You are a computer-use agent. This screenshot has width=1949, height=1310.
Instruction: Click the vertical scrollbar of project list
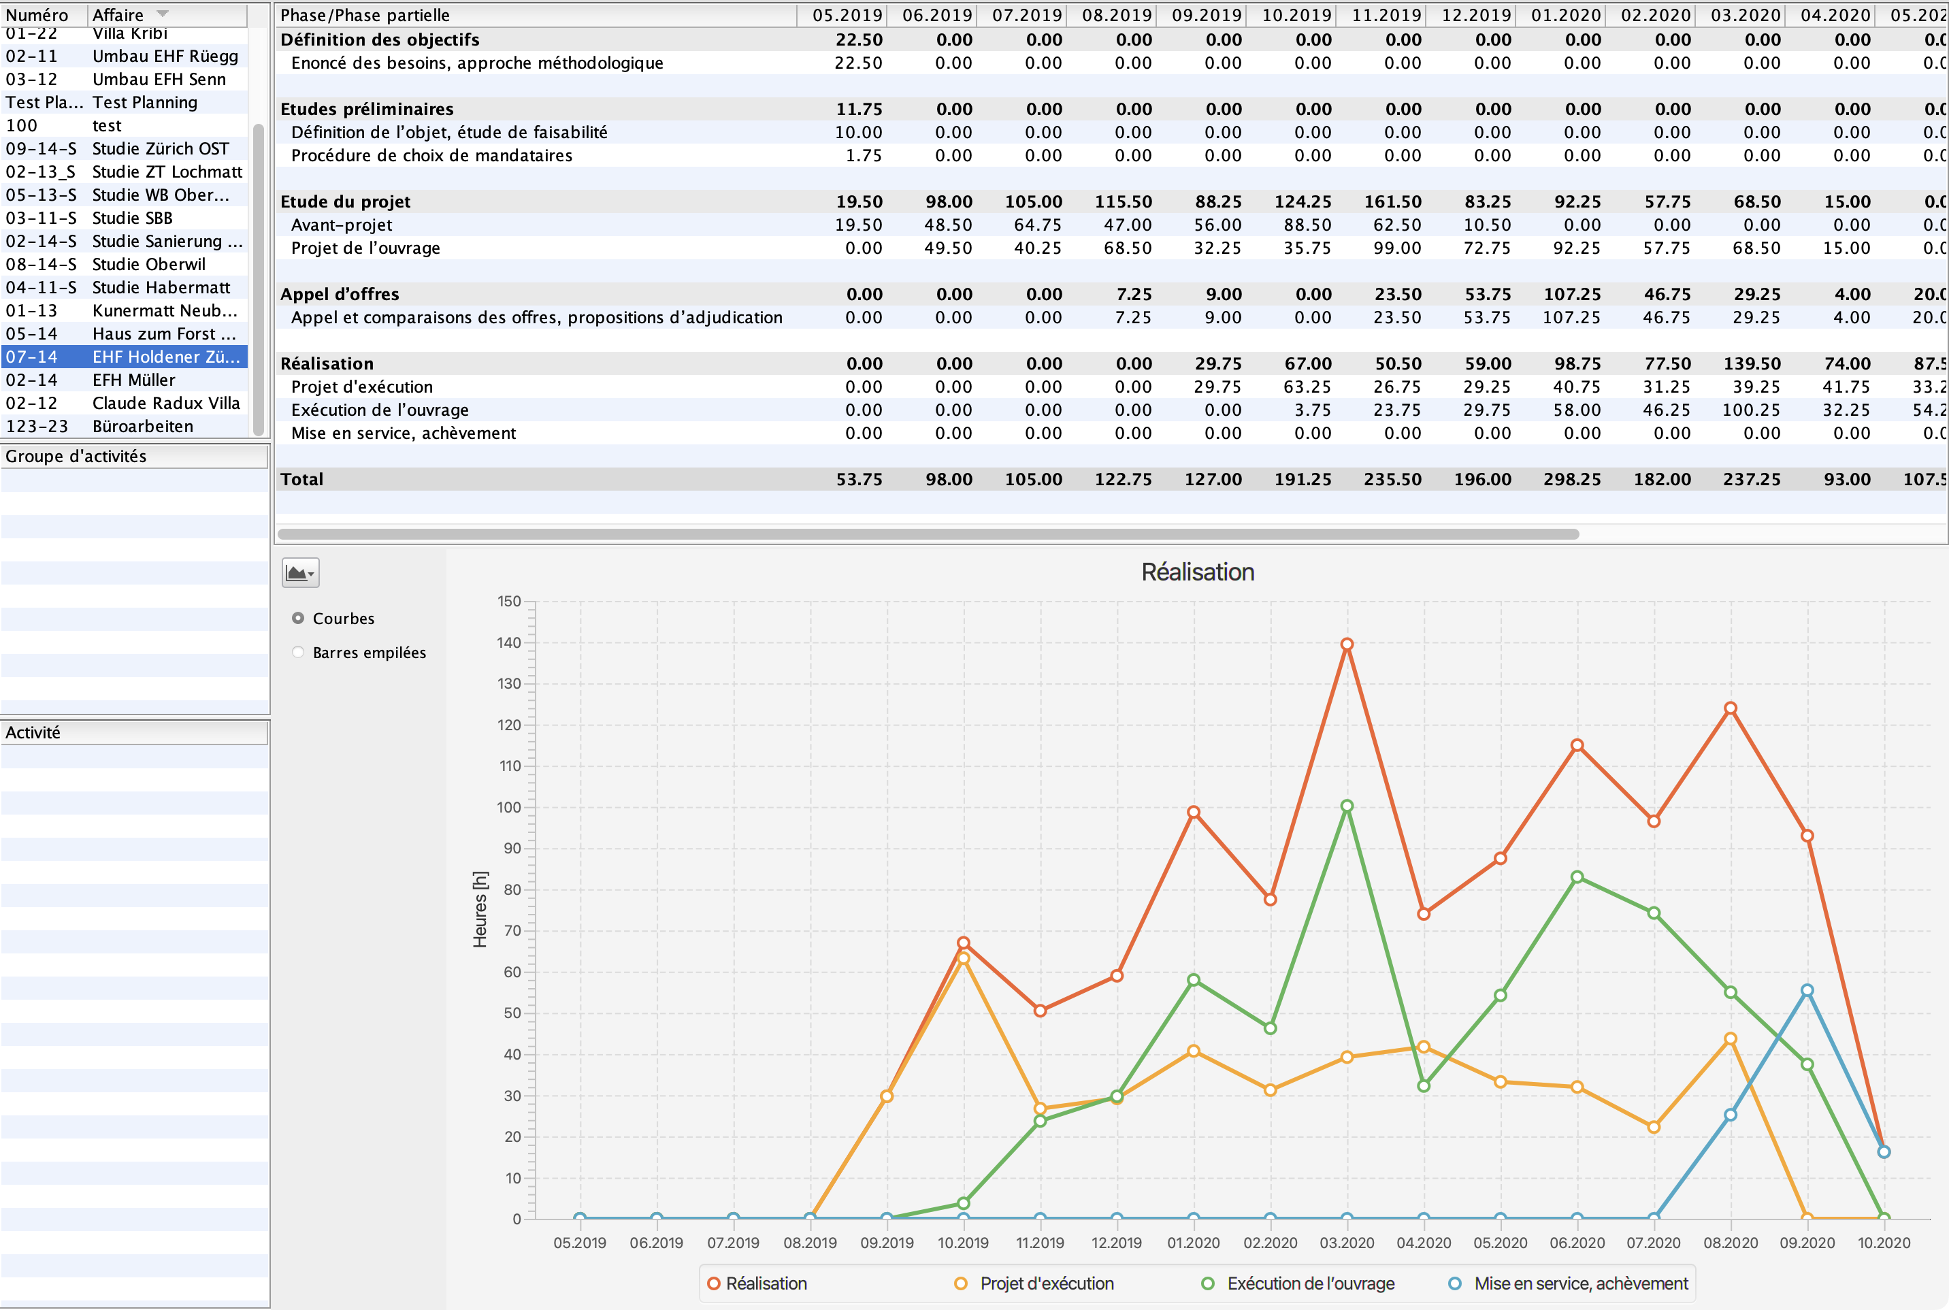(x=258, y=279)
